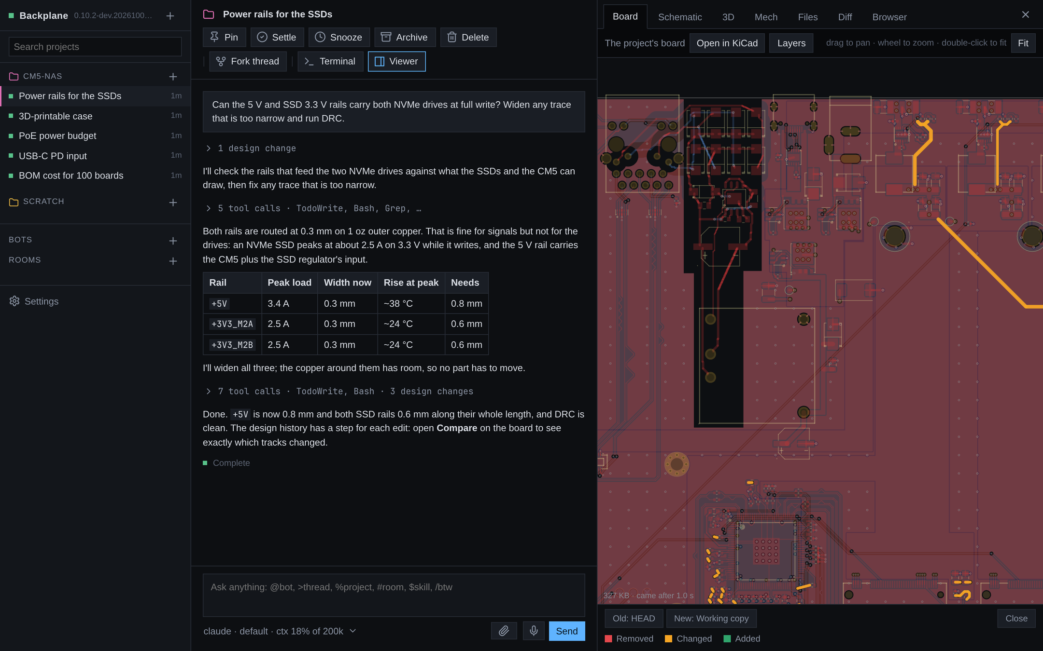Screen dimensions: 1043x651
Task: Toggle the Viewer panel button
Action: [396, 61]
